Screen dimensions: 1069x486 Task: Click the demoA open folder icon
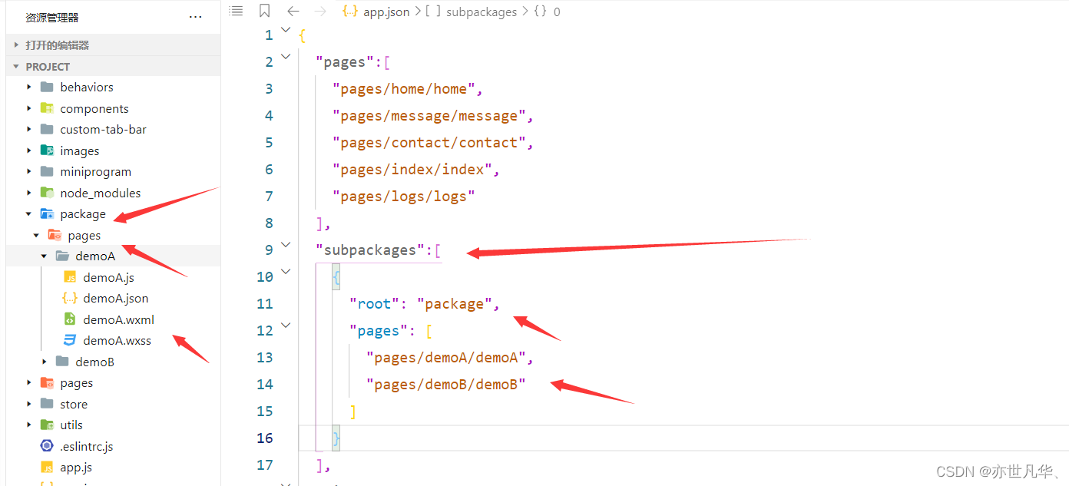[x=62, y=256]
